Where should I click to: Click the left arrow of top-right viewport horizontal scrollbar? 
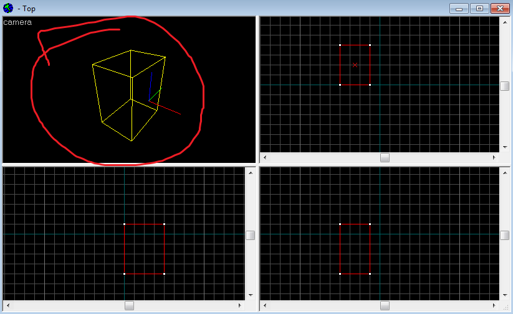pyautogui.click(x=265, y=158)
